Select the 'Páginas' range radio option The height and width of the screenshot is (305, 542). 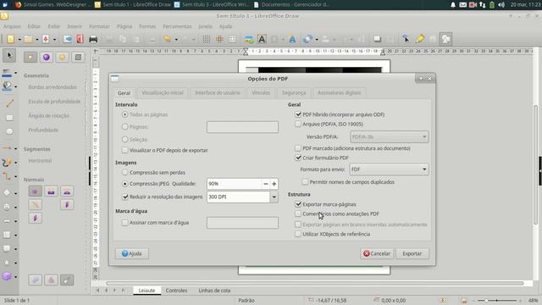click(x=124, y=127)
